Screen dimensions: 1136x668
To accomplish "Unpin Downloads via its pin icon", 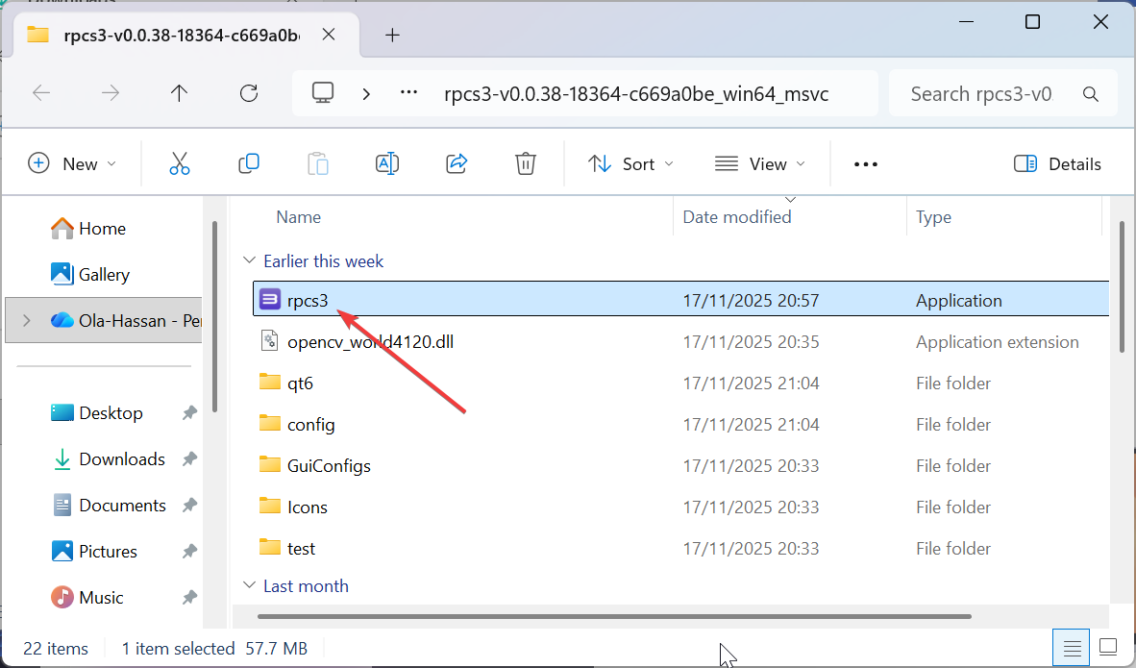I will pos(189,459).
